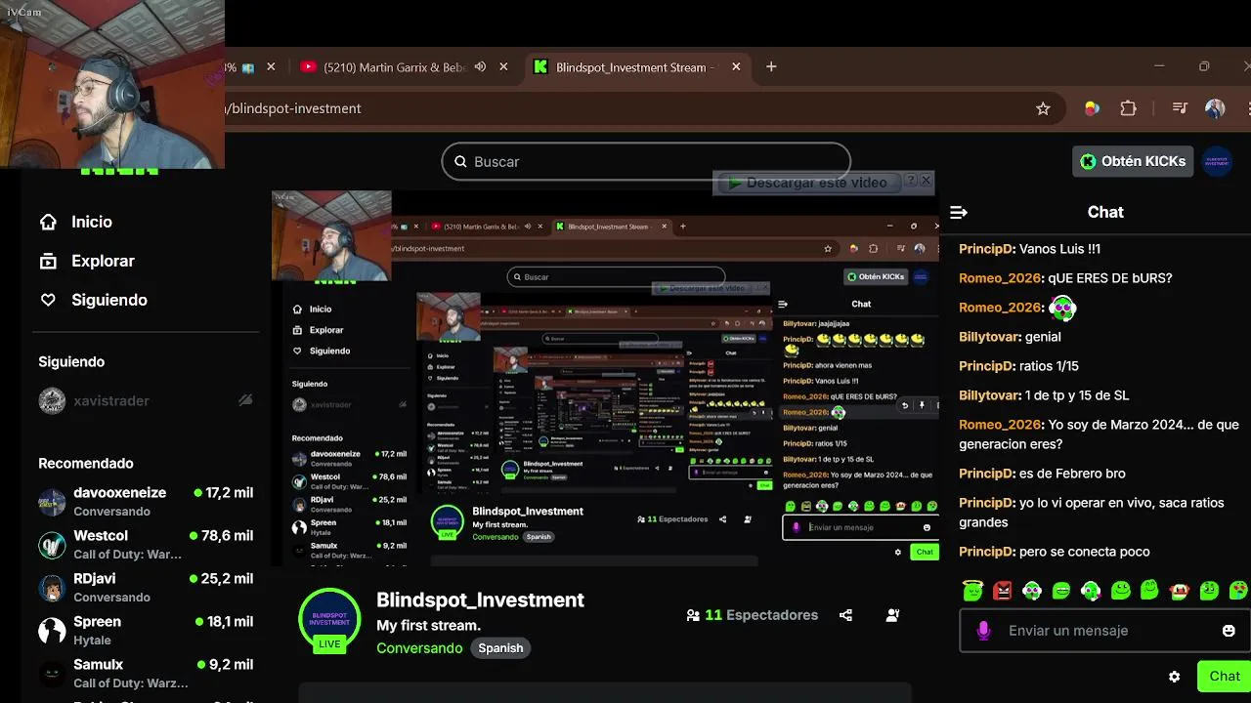
Task: Click the 'My first stream.' title text
Action: point(428,625)
